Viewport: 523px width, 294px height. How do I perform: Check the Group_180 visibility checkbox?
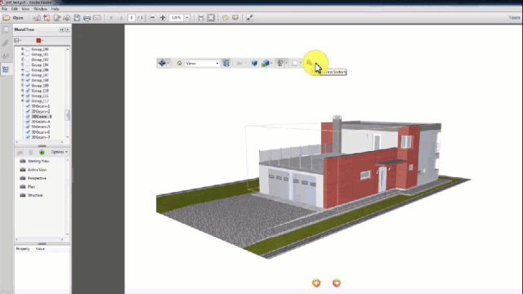[28, 49]
